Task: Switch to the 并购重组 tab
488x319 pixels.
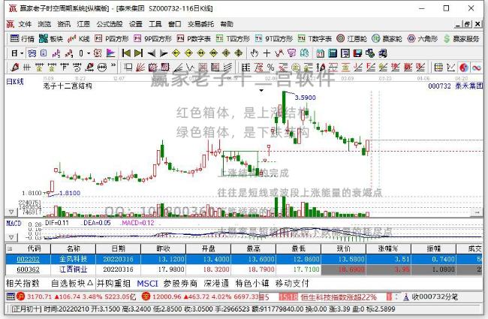Action: [113, 284]
